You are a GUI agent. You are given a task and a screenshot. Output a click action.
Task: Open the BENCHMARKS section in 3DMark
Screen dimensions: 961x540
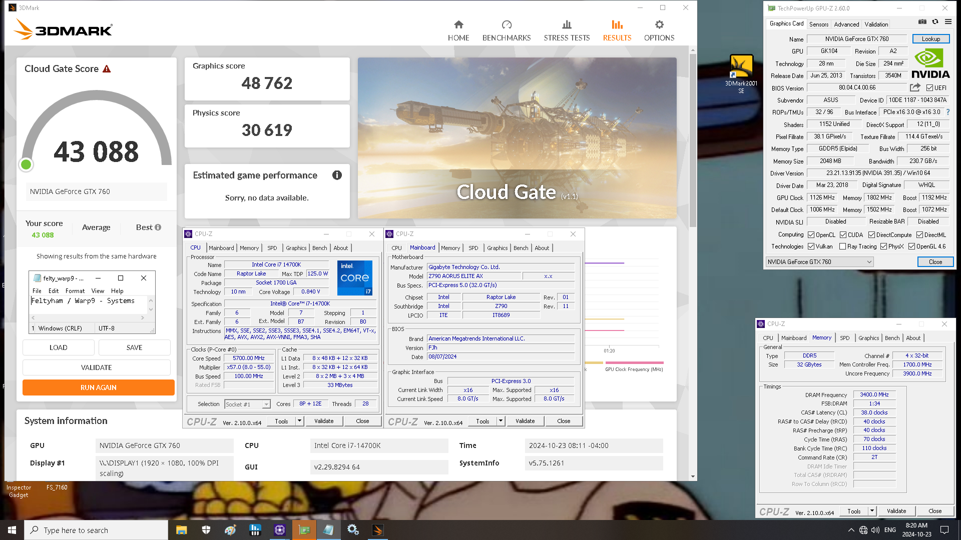click(x=507, y=30)
